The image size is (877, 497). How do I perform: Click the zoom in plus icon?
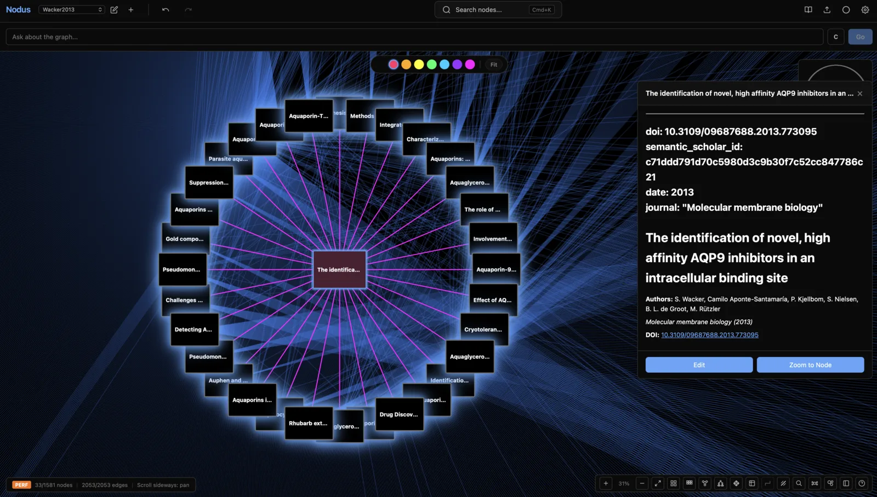(606, 483)
